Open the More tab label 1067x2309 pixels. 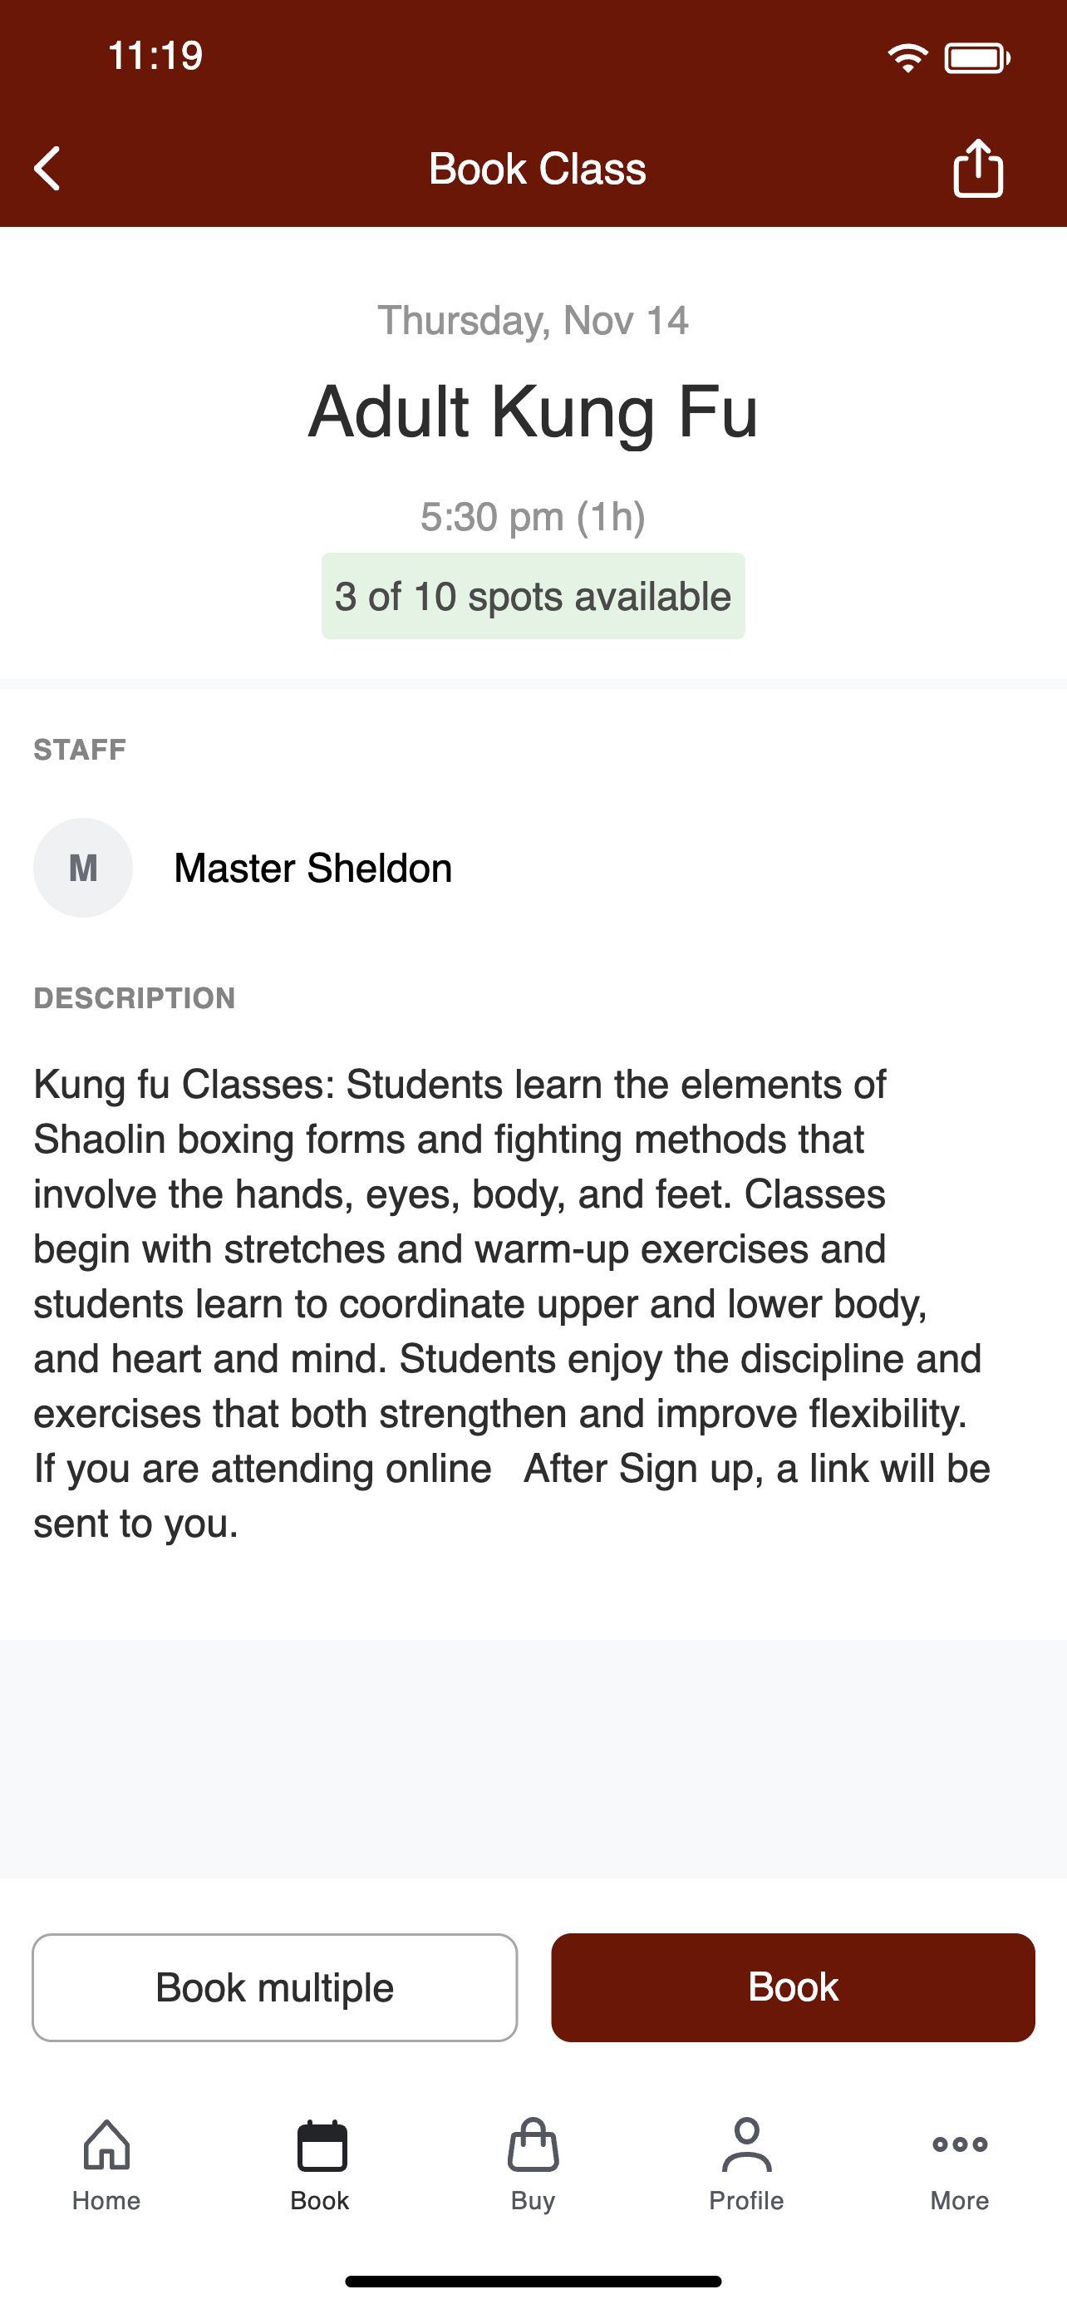(x=960, y=2201)
